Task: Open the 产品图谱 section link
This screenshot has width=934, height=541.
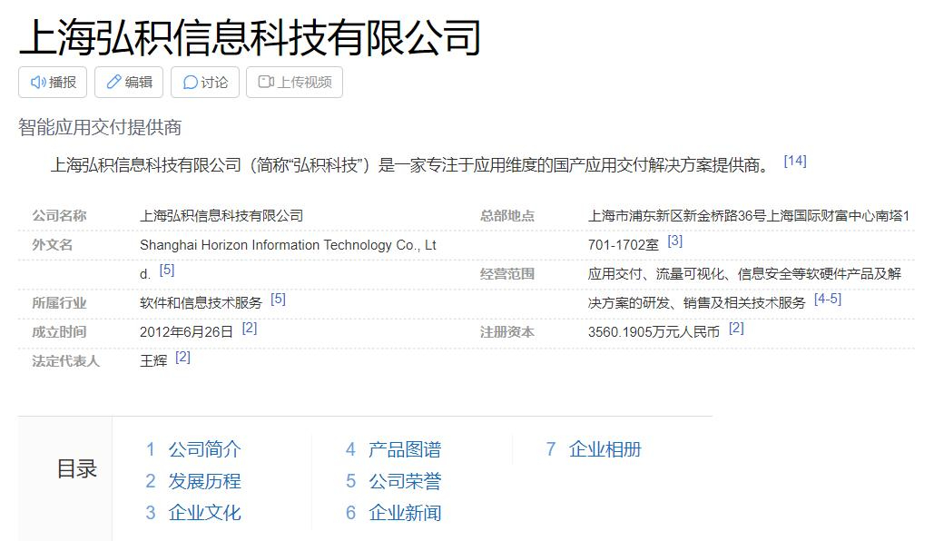Action: coord(405,449)
